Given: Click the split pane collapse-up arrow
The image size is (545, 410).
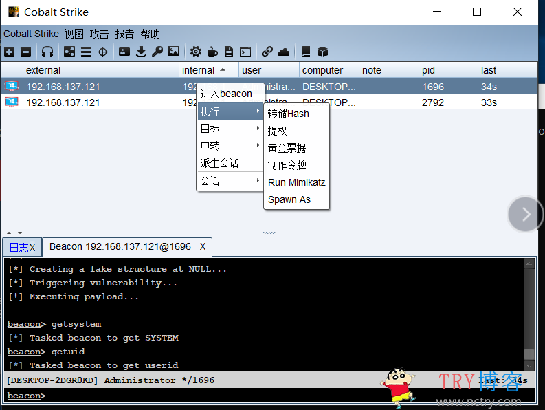Looking at the screenshot, I should [x=9, y=233].
